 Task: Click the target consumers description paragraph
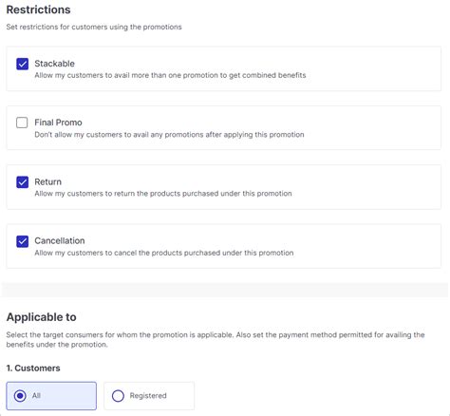[216, 340]
